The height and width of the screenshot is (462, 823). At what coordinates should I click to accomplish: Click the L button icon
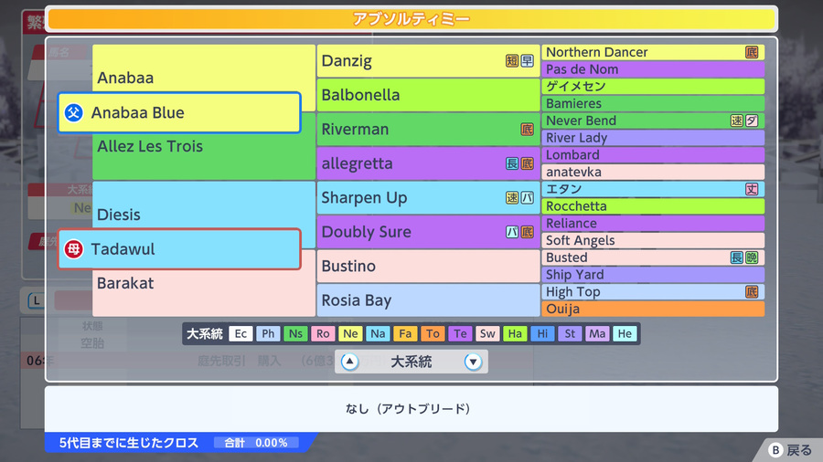coord(36,300)
